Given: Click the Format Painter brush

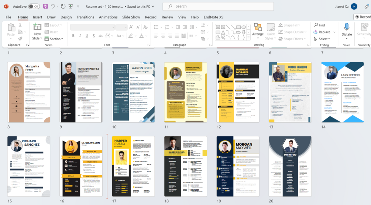Looking at the screenshot, I should pyautogui.click(x=20, y=39).
